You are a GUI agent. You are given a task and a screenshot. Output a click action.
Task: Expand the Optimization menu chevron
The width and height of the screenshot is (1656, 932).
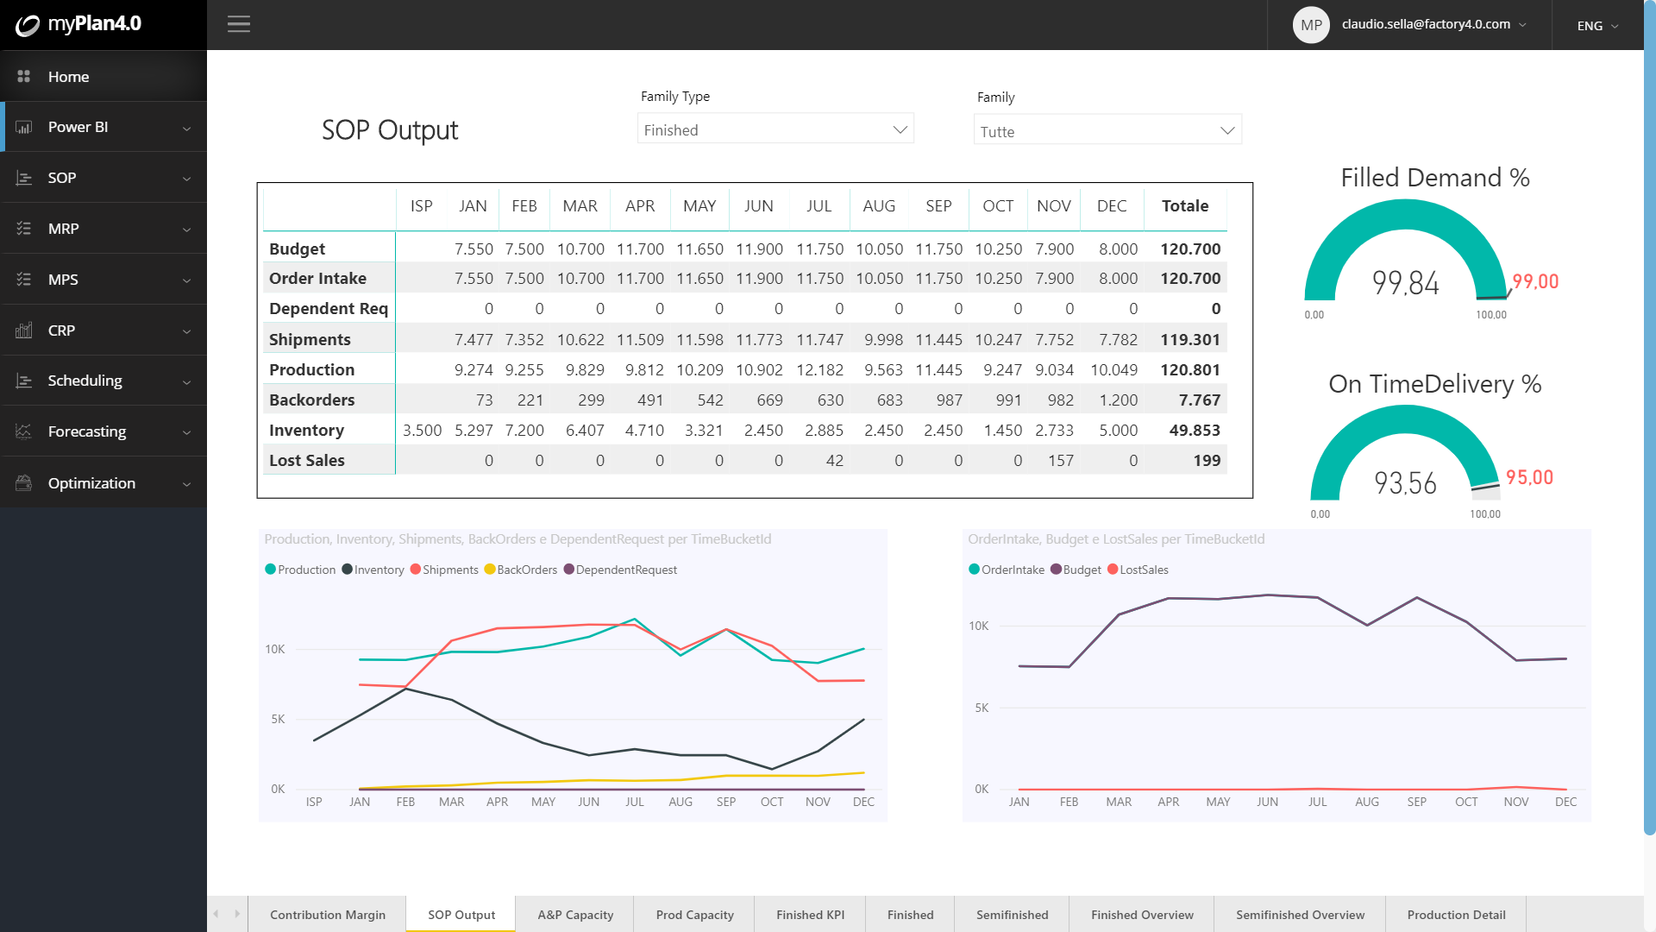[186, 484]
